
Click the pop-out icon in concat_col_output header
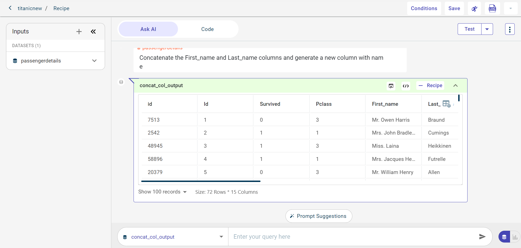pos(391,86)
